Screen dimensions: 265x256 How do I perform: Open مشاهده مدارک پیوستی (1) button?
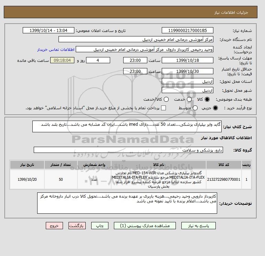pos(145,226)
